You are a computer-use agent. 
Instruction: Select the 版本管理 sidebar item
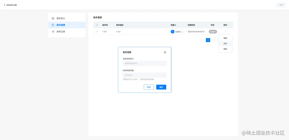[x=67, y=25]
